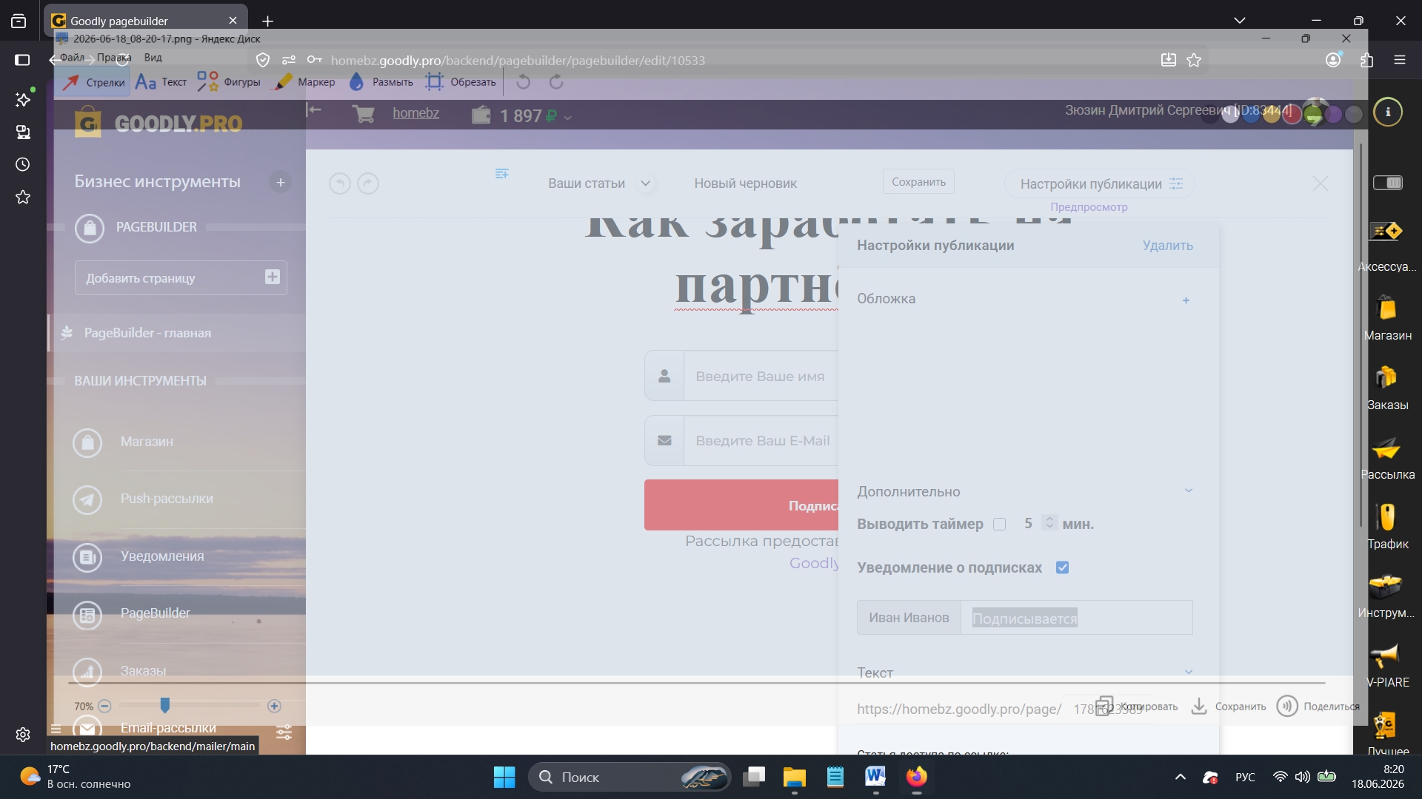Click Удалить in the publication settings
Viewport: 1422px width, 799px height.
point(1167,246)
